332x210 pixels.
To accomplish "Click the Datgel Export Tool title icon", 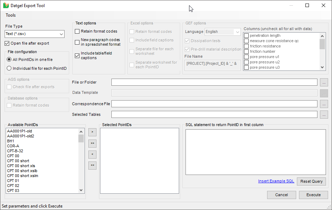I will click(x=6, y=6).
